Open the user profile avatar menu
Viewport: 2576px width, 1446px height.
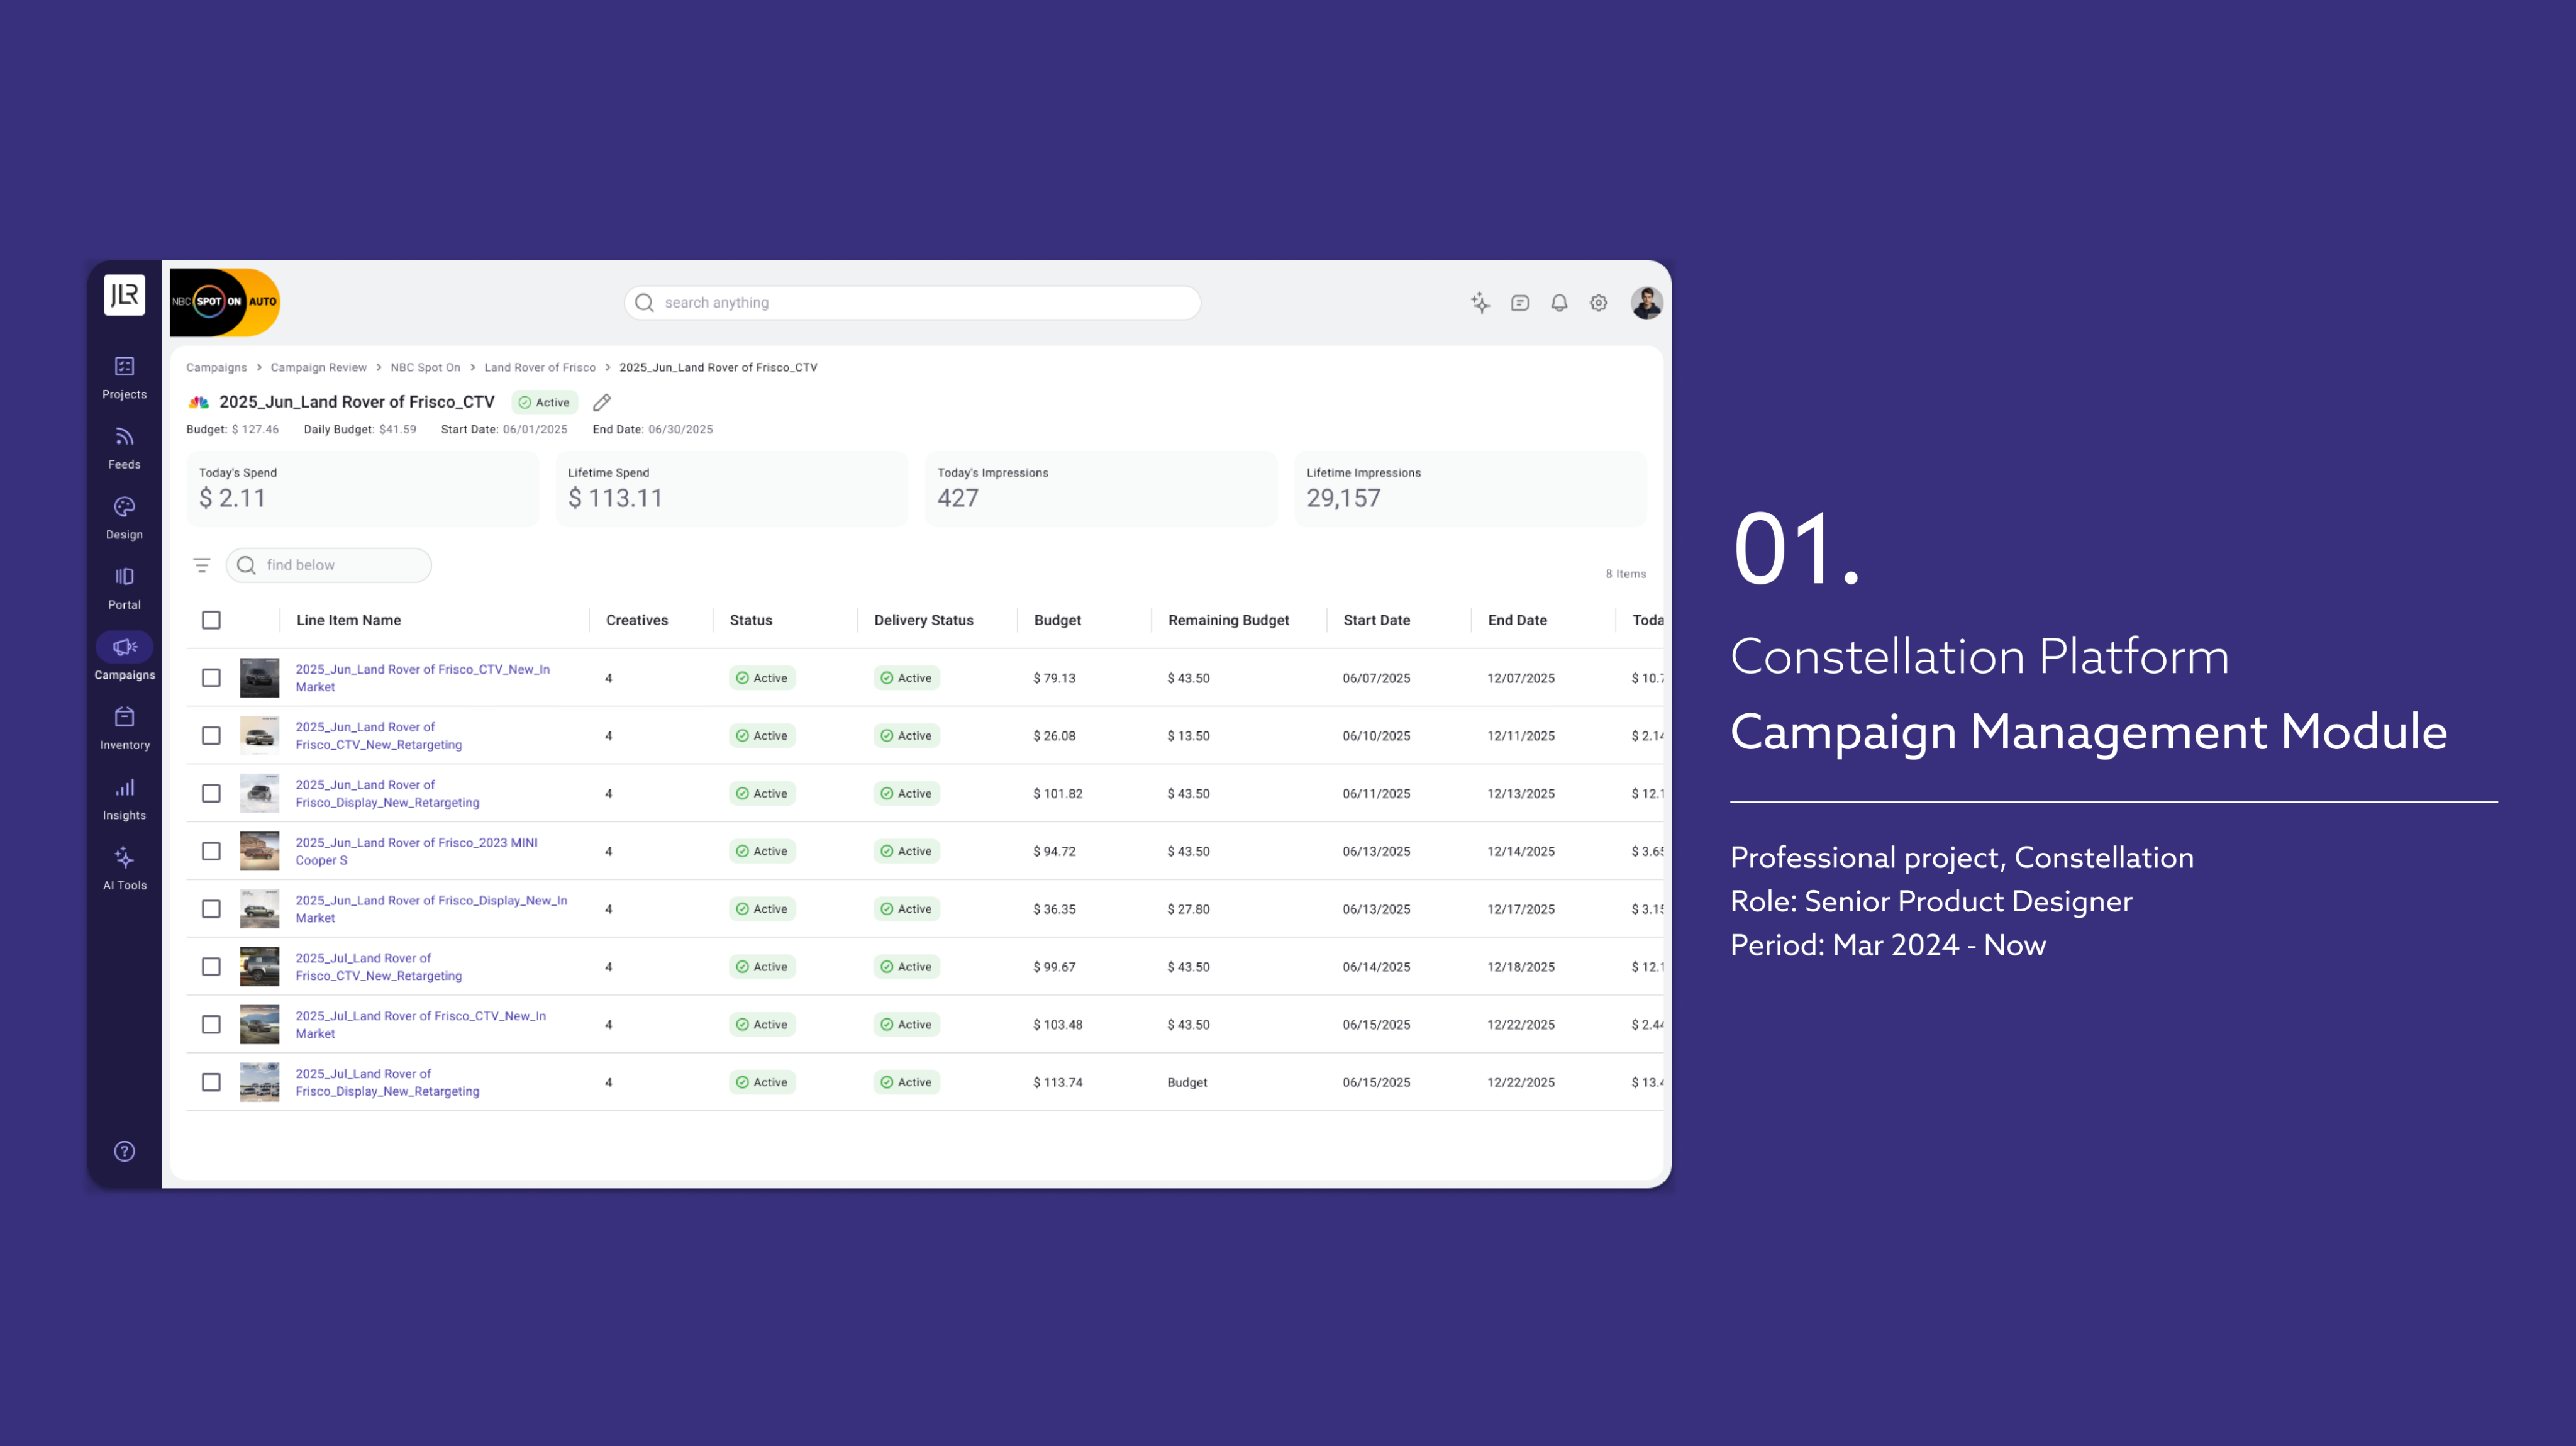[x=1646, y=302]
